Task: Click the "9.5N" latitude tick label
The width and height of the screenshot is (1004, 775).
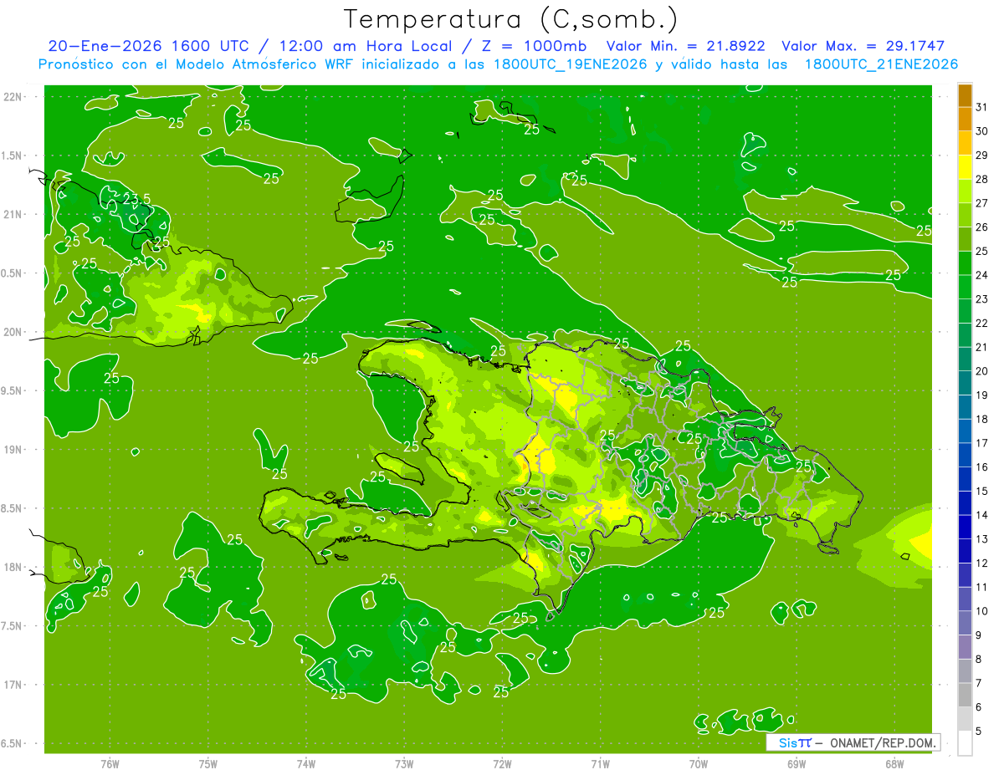Action: click(x=12, y=390)
